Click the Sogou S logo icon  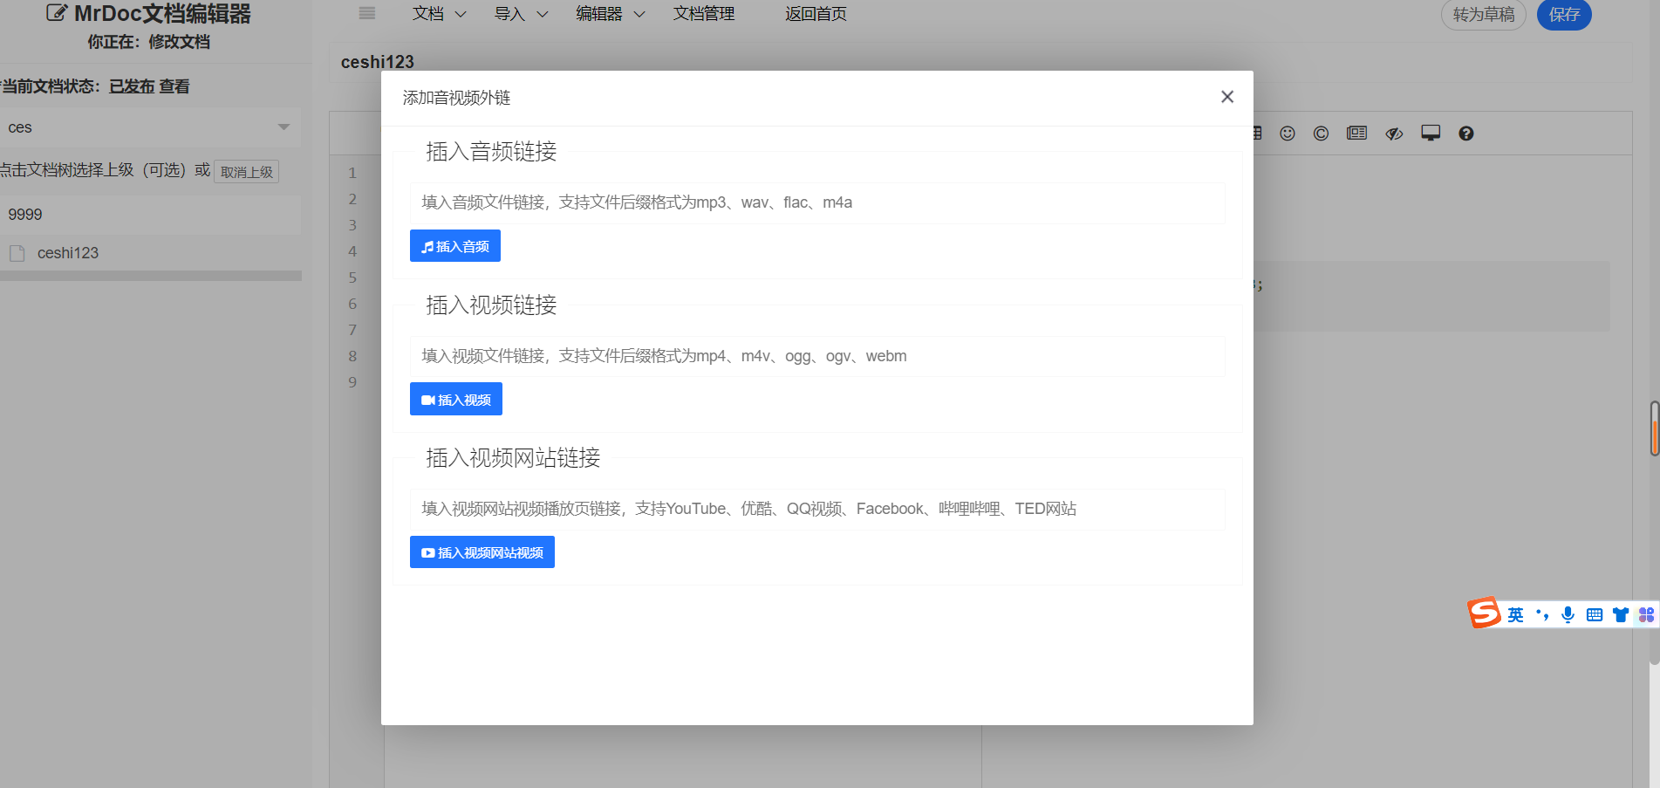[x=1484, y=613]
